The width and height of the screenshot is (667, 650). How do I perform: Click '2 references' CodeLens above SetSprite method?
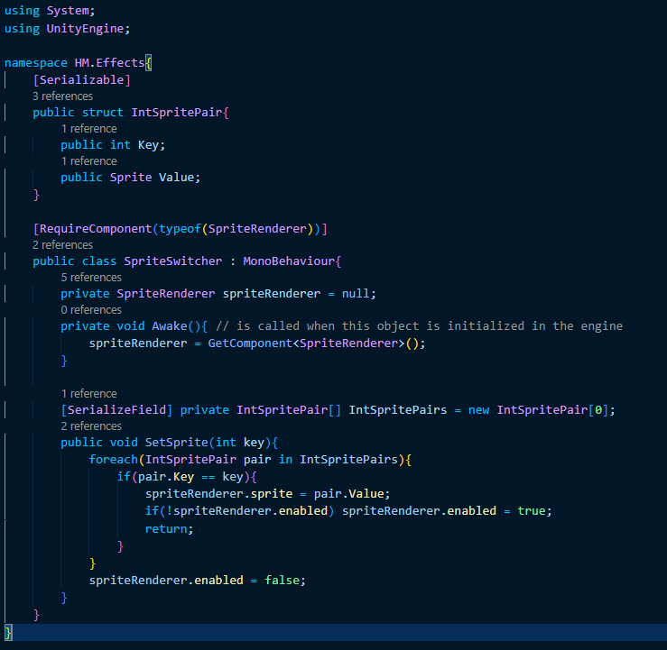pyautogui.click(x=91, y=426)
